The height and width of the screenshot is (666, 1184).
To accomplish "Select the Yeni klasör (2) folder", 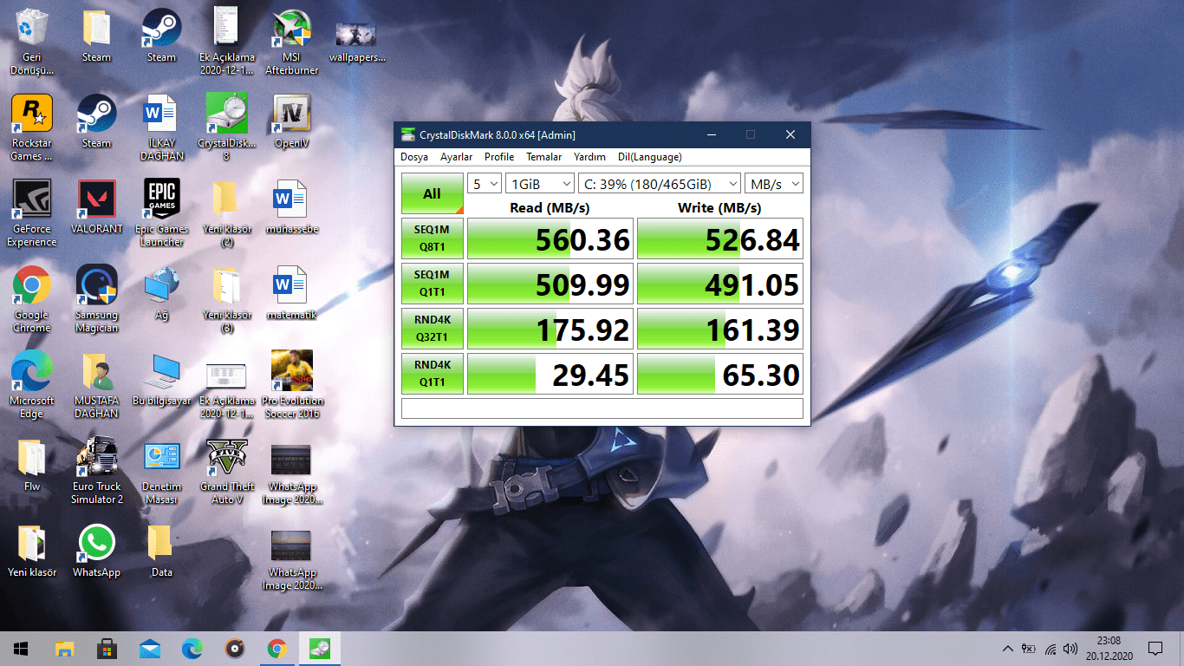I will [x=227, y=213].
